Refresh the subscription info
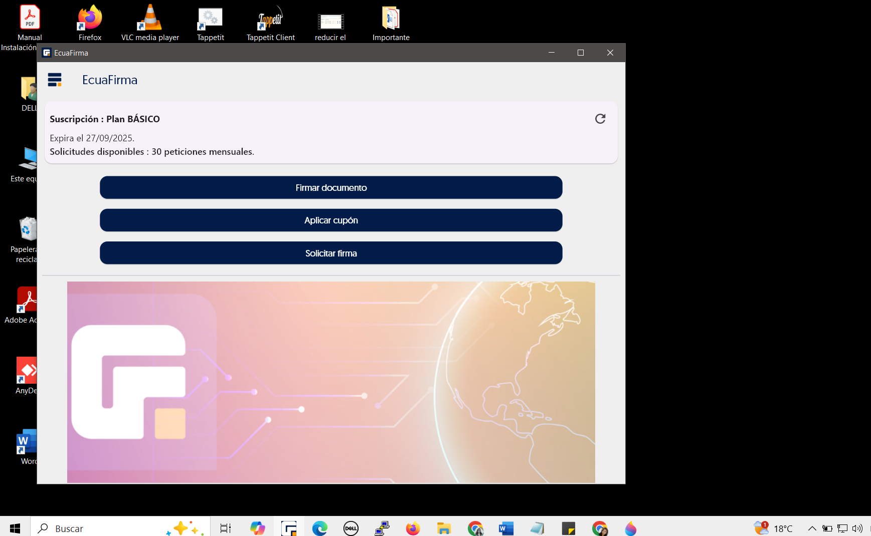Screen dimensions: 871x536 [600, 119]
